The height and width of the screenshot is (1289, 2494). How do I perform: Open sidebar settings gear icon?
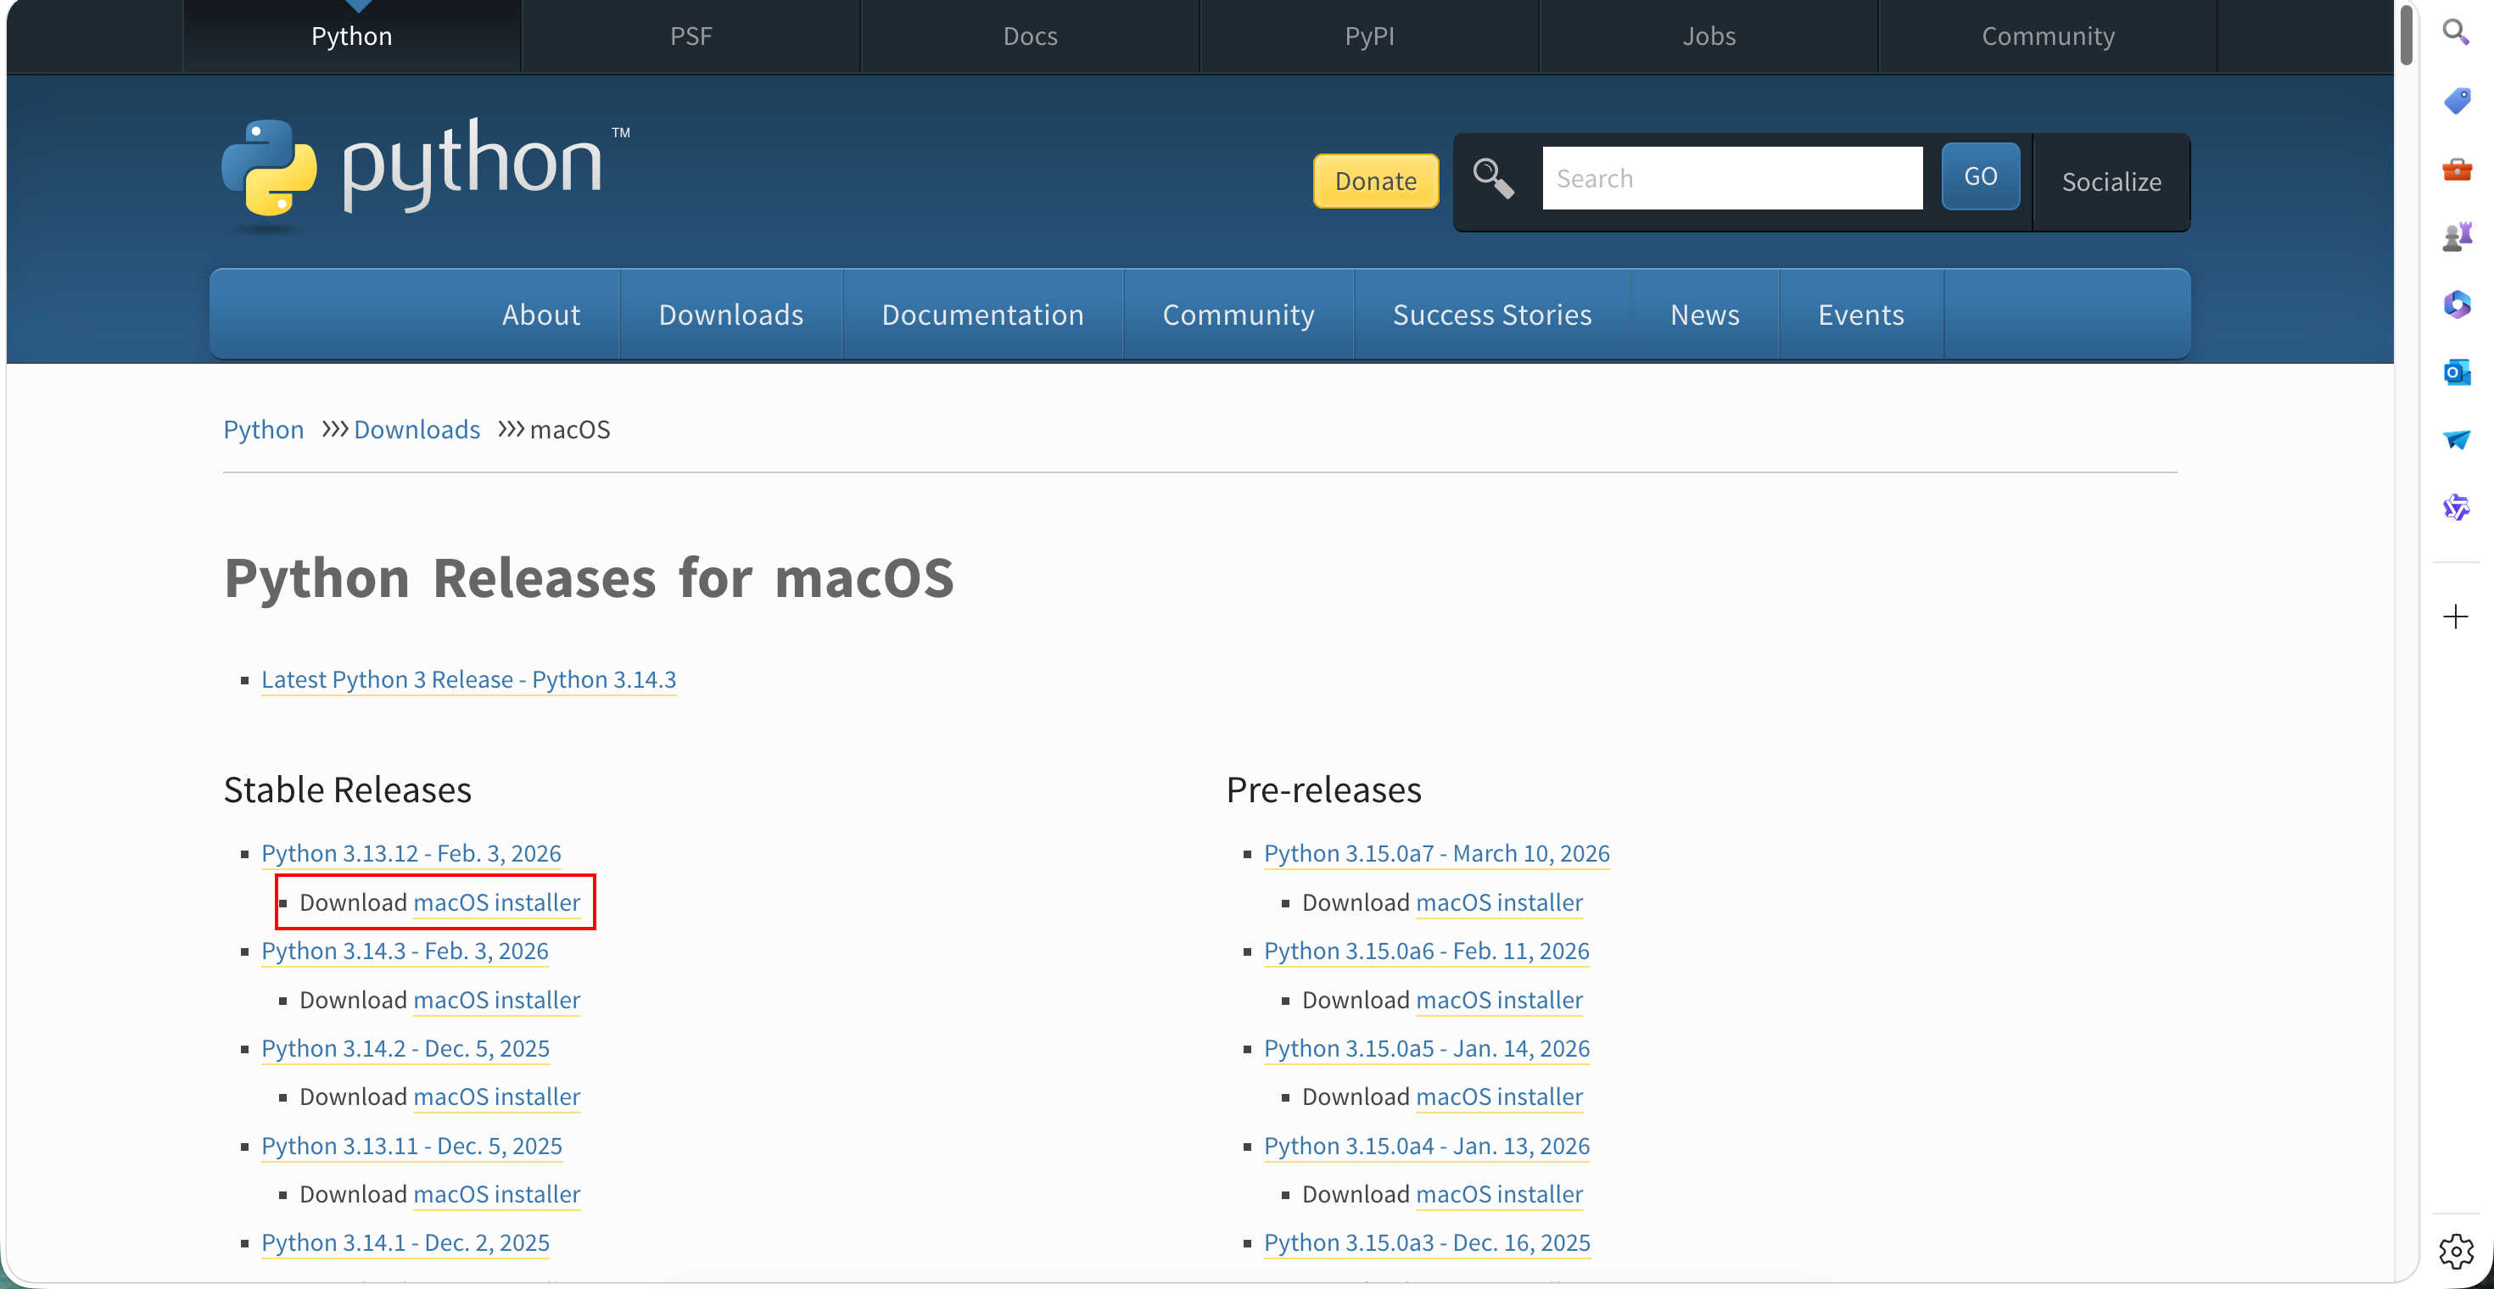[2455, 1250]
